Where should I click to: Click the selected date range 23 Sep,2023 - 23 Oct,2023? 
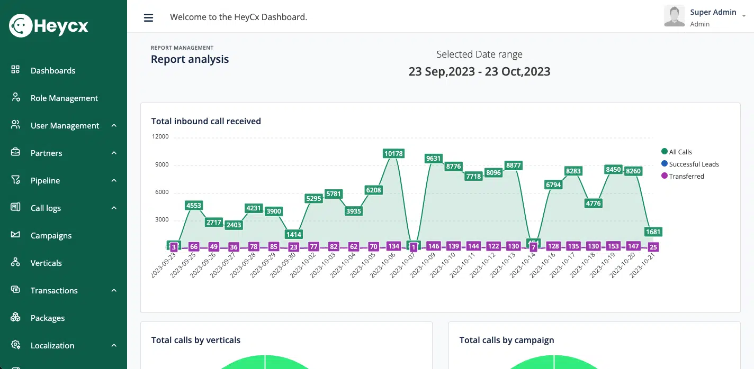479,71
